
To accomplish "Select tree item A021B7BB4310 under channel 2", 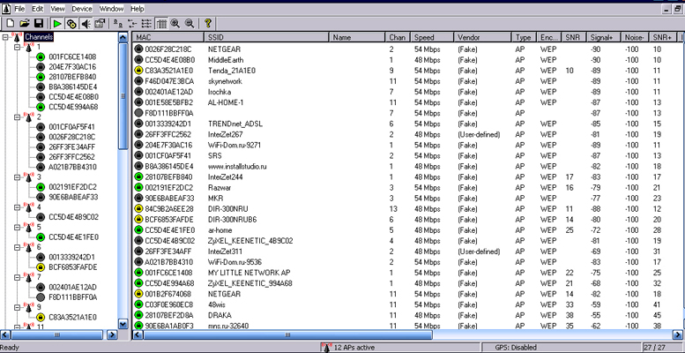I will 72,167.
